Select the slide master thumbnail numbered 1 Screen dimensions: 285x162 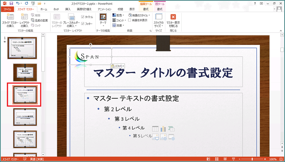(22, 48)
